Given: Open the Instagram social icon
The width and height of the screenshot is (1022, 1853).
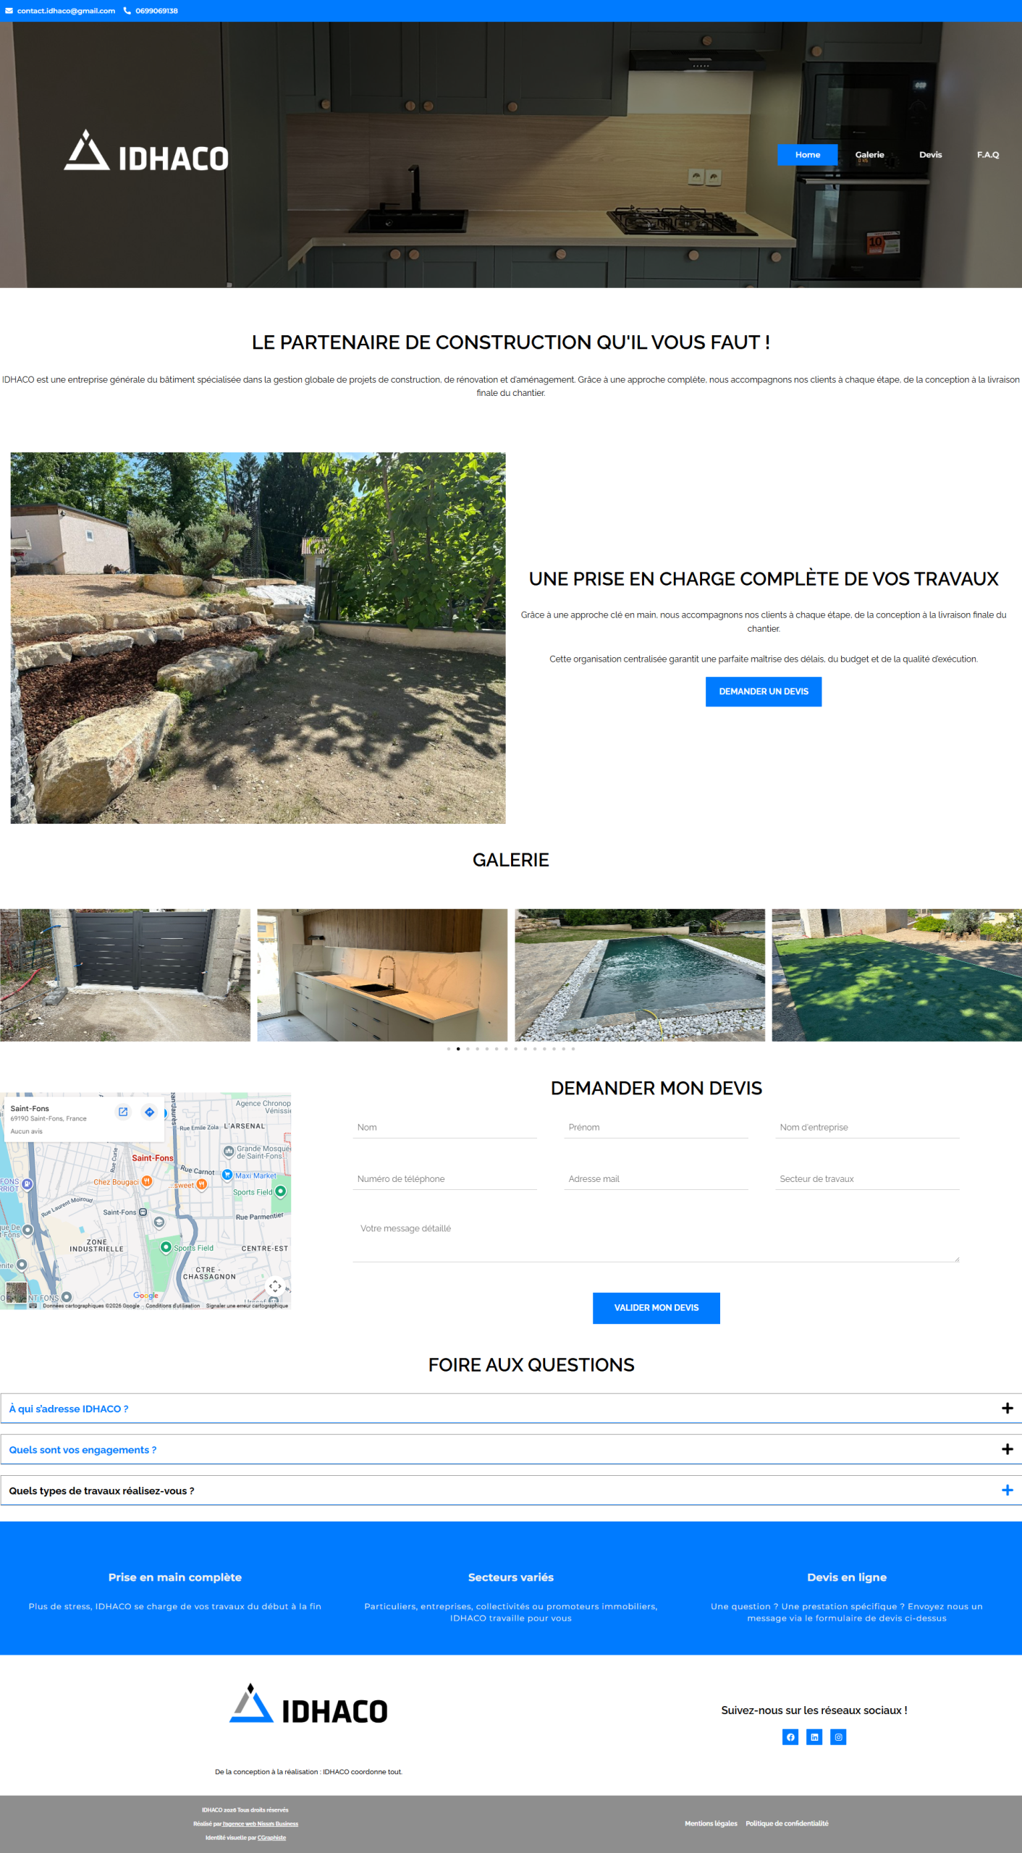Looking at the screenshot, I should [838, 1736].
